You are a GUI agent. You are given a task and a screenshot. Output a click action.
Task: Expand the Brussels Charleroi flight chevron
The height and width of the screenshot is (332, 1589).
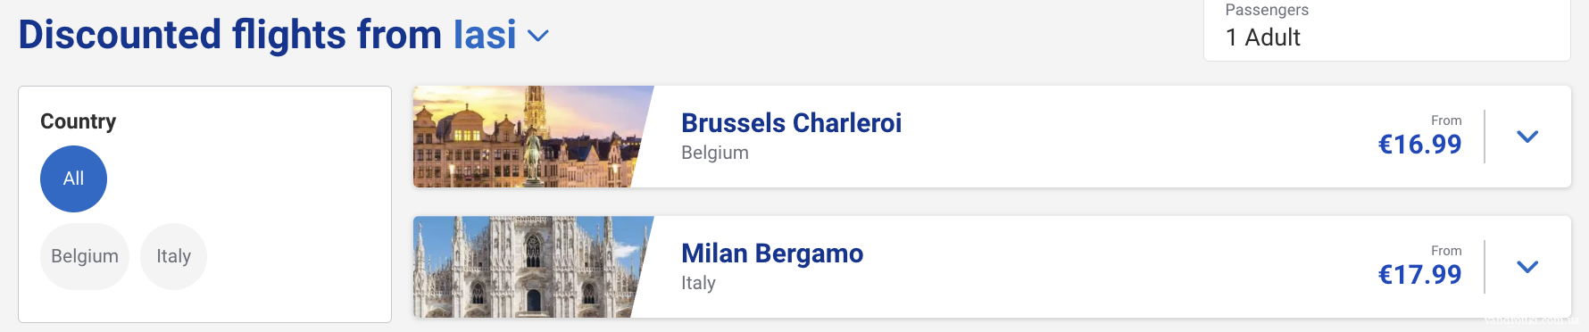coord(1527,137)
